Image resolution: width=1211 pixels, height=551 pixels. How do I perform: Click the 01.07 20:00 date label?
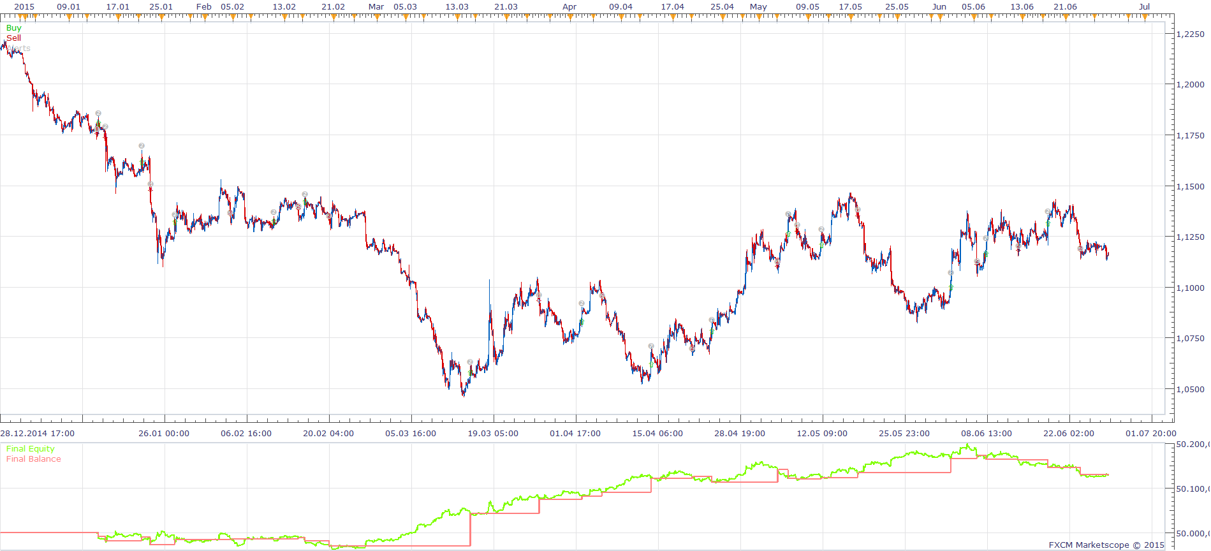click(x=1151, y=434)
